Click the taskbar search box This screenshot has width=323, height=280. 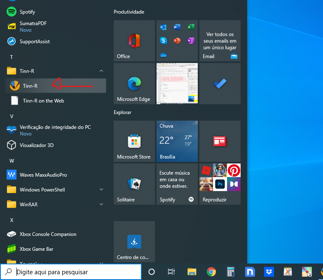pyautogui.click(x=71, y=272)
